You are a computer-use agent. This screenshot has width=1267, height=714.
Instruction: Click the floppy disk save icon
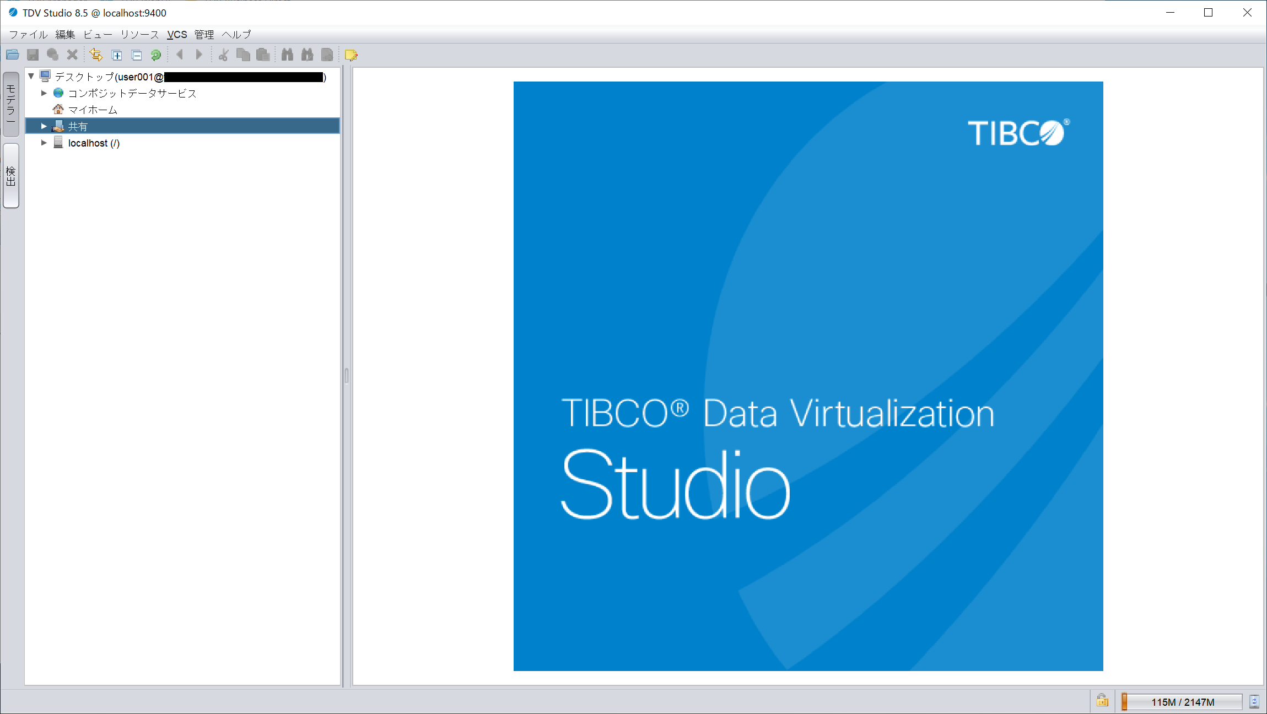click(33, 55)
